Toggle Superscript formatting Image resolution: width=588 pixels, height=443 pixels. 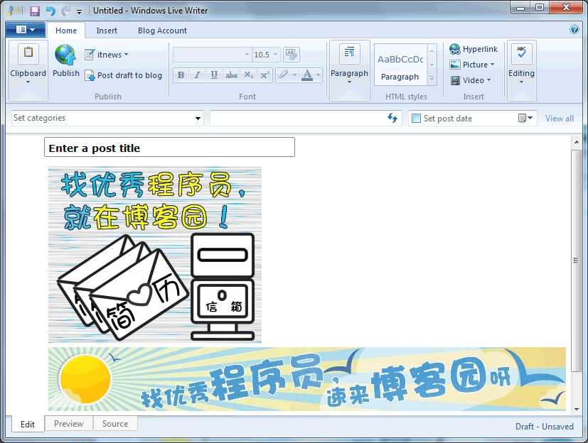tap(264, 75)
